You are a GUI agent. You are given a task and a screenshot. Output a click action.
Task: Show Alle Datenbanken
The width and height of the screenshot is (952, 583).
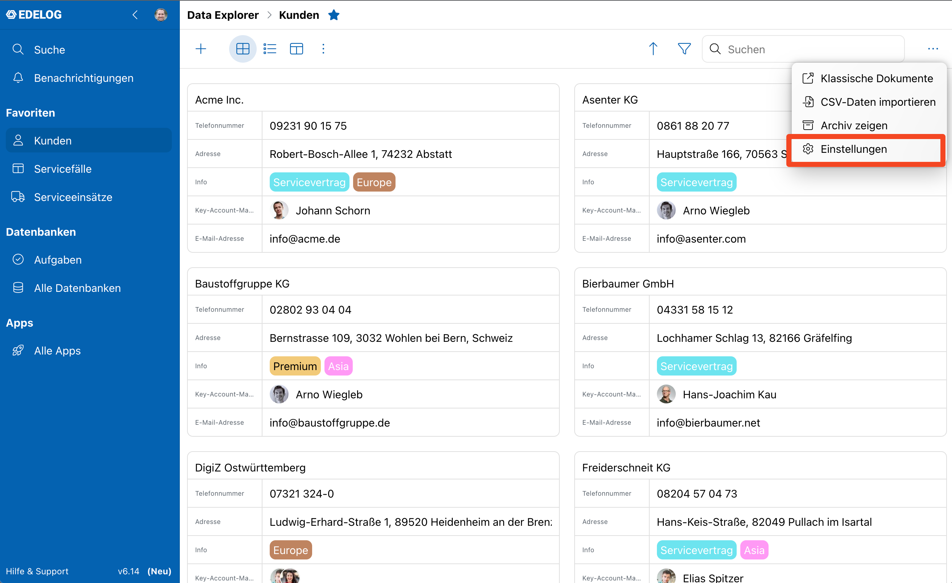coord(89,288)
